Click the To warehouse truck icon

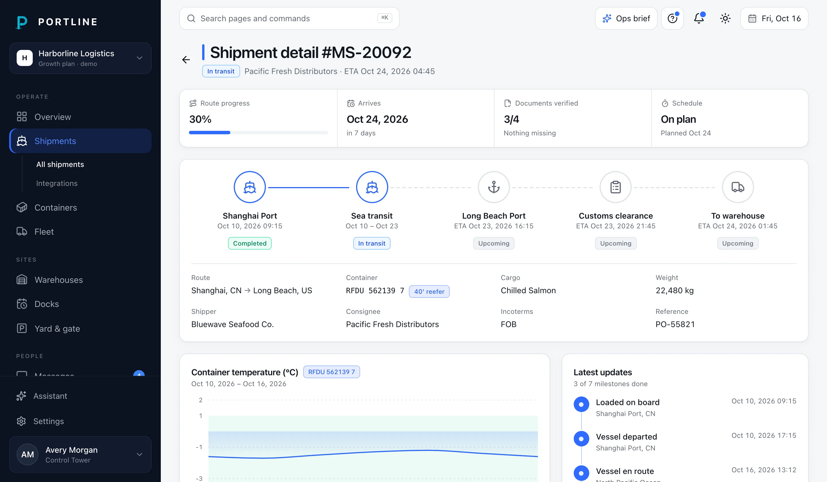click(738, 187)
